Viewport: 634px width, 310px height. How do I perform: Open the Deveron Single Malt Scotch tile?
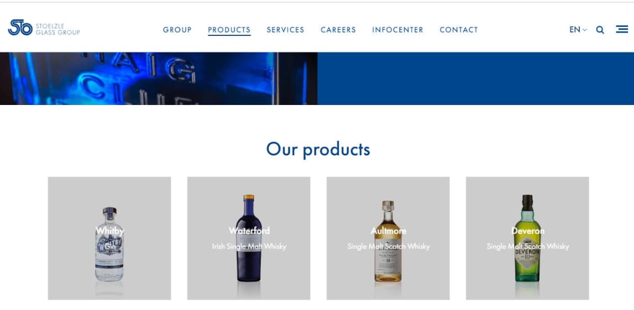click(527, 238)
